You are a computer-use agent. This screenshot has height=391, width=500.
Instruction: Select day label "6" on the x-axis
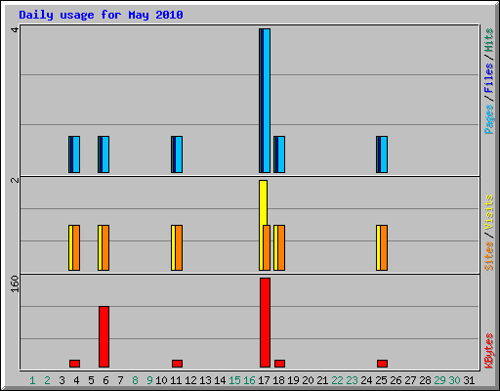105,380
